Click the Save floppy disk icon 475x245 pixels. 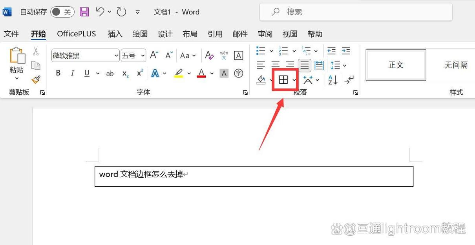84,12
